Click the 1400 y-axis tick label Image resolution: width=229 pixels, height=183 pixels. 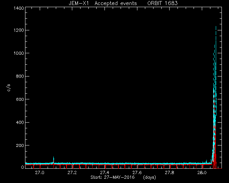(x=19, y=8)
